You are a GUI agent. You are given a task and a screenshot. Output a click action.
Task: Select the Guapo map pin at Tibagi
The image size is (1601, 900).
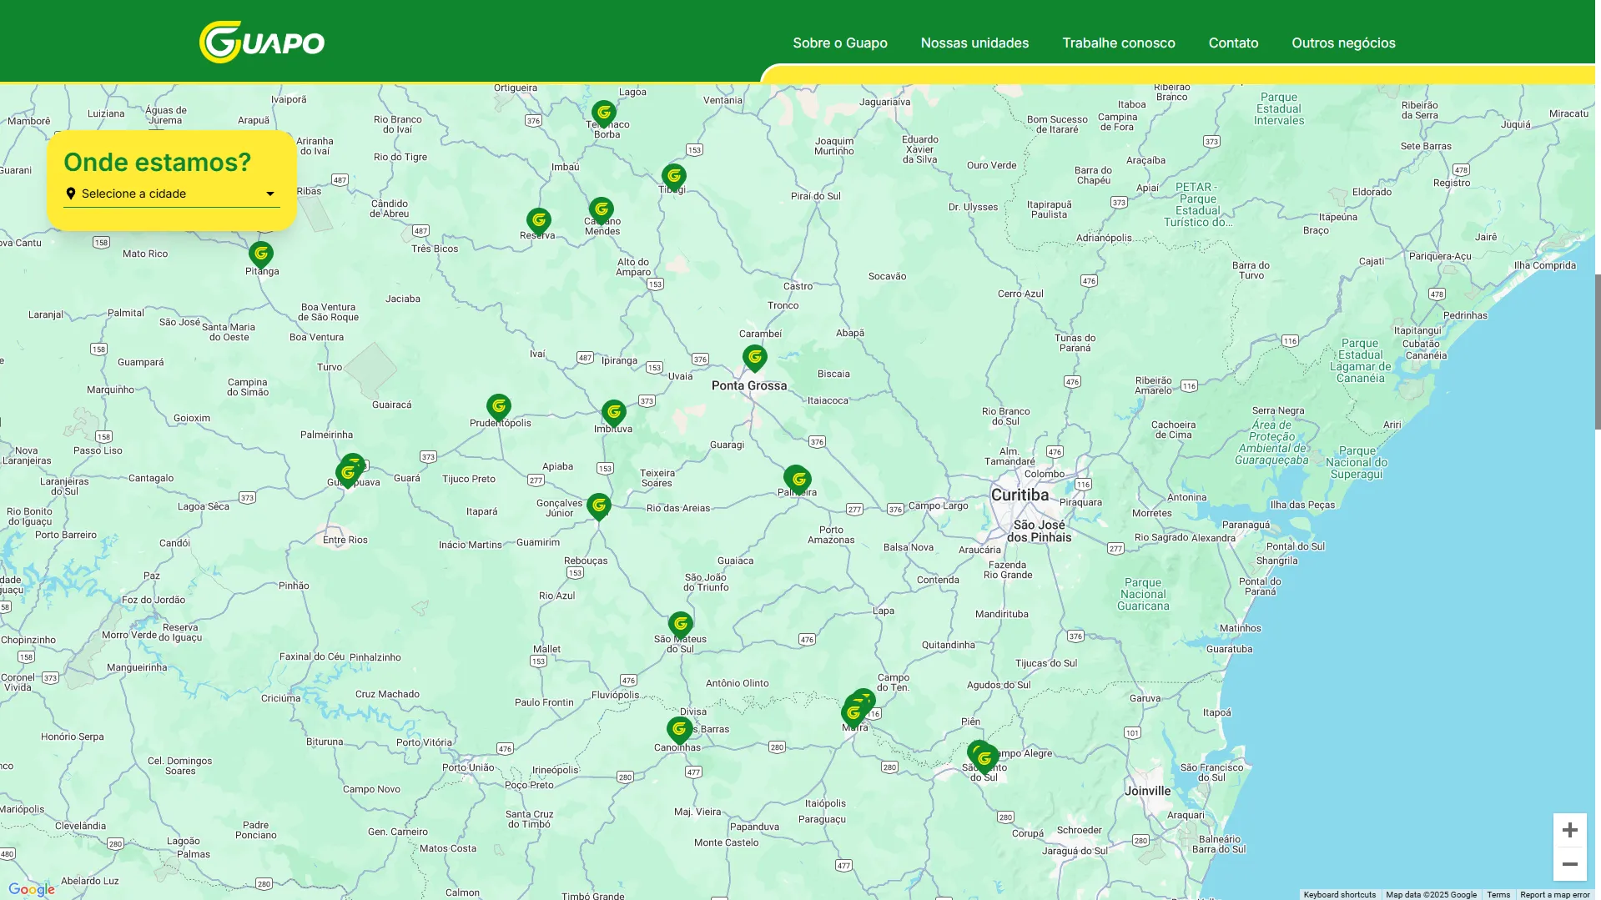(674, 178)
